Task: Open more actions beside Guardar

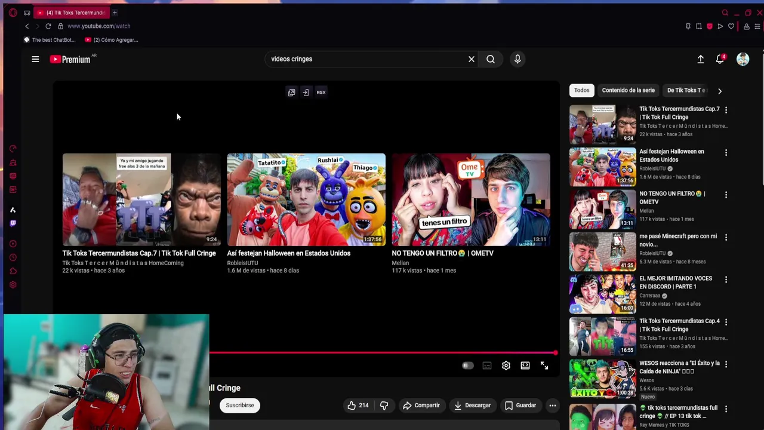Action: [553, 406]
